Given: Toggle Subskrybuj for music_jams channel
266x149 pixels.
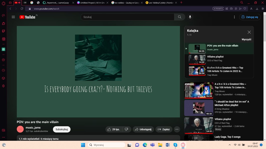Looking at the screenshot, I should point(61,129).
